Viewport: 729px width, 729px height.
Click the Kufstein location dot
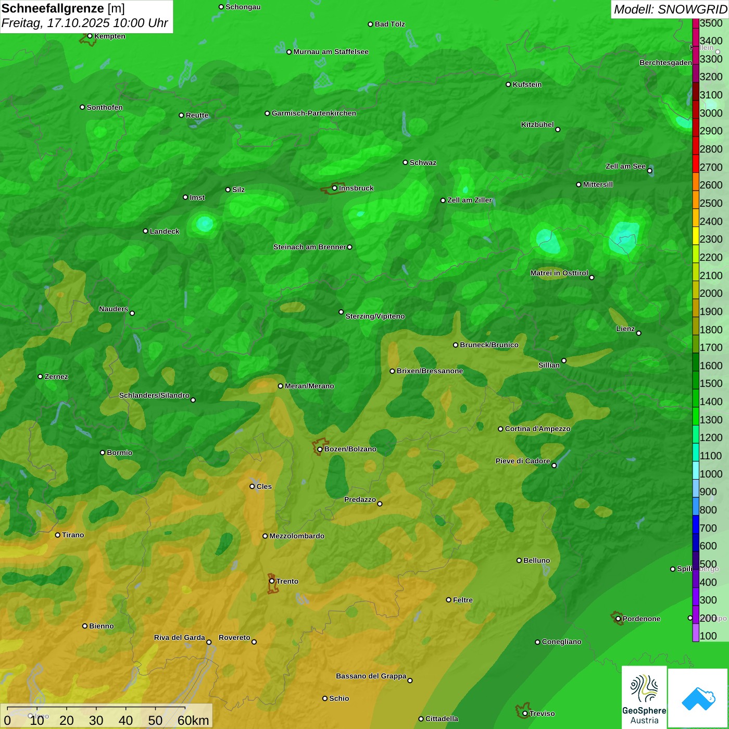coord(508,84)
